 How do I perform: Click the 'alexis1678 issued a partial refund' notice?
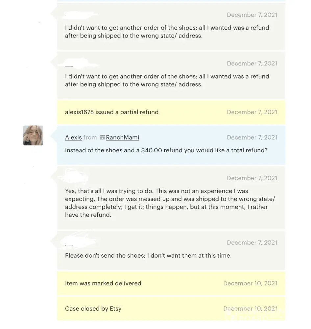click(x=112, y=112)
